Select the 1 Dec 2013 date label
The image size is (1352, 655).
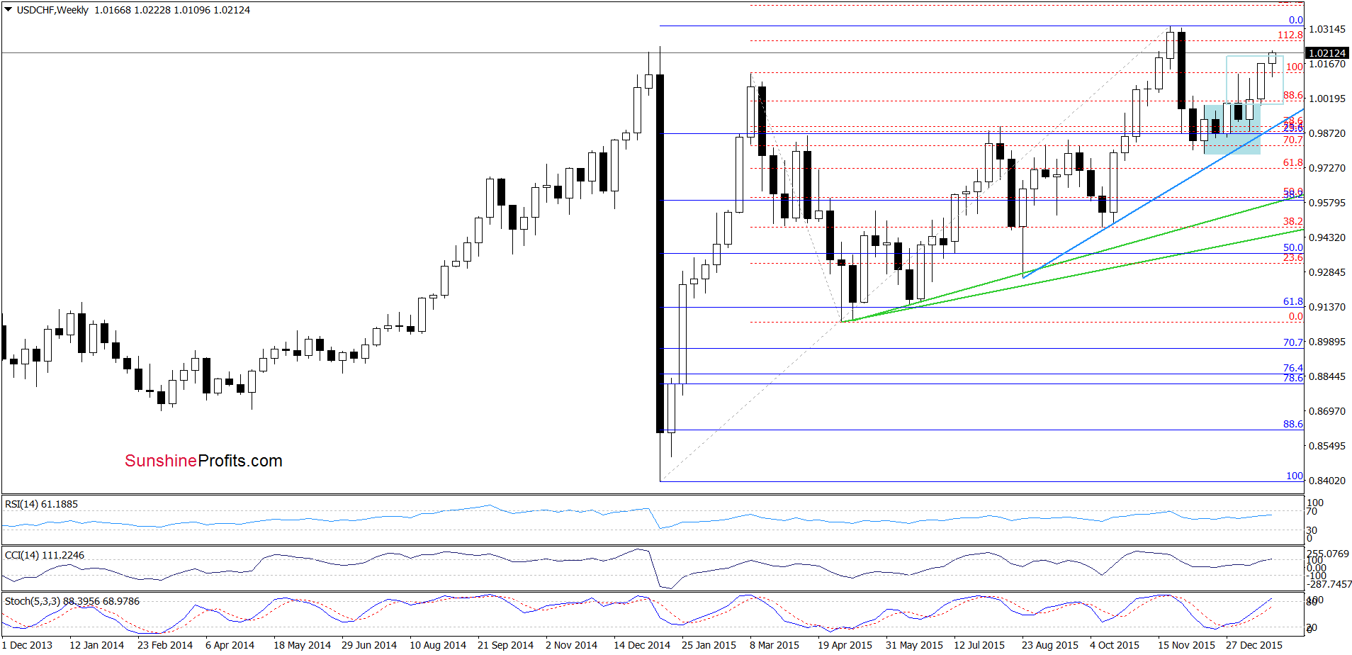[x=27, y=645]
